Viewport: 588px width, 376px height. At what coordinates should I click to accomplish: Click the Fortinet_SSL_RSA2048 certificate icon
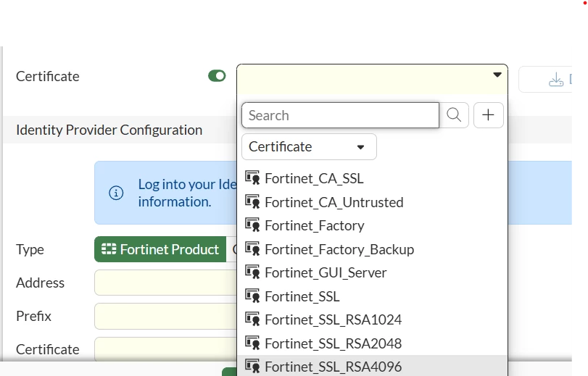pos(252,343)
